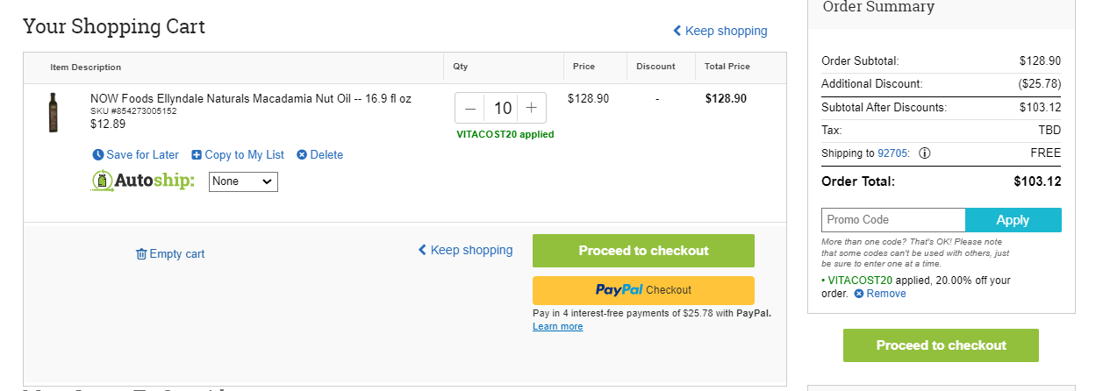This screenshot has width=1103, height=391.
Task: Change shipping zip code 92705
Action: pyautogui.click(x=894, y=153)
